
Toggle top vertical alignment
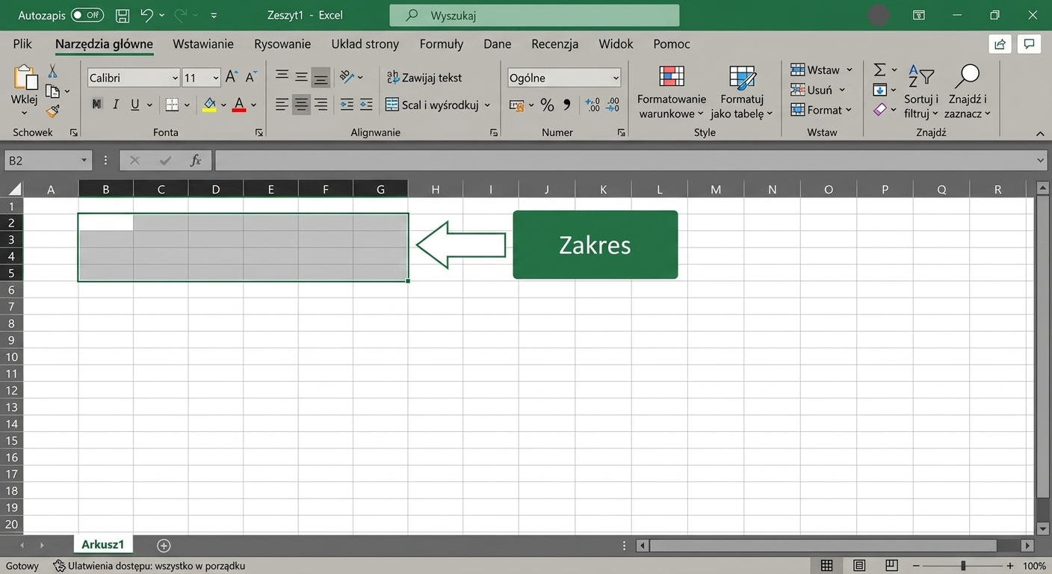coord(282,77)
